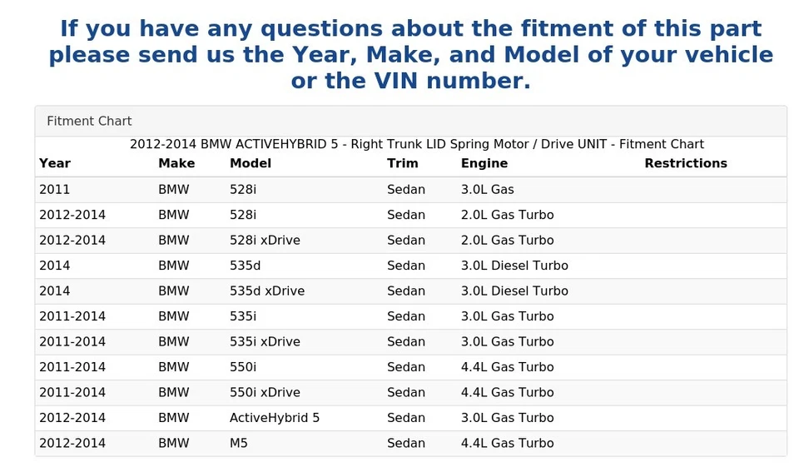
Task: Click the 550i xDrive model cell
Action: [x=265, y=393]
